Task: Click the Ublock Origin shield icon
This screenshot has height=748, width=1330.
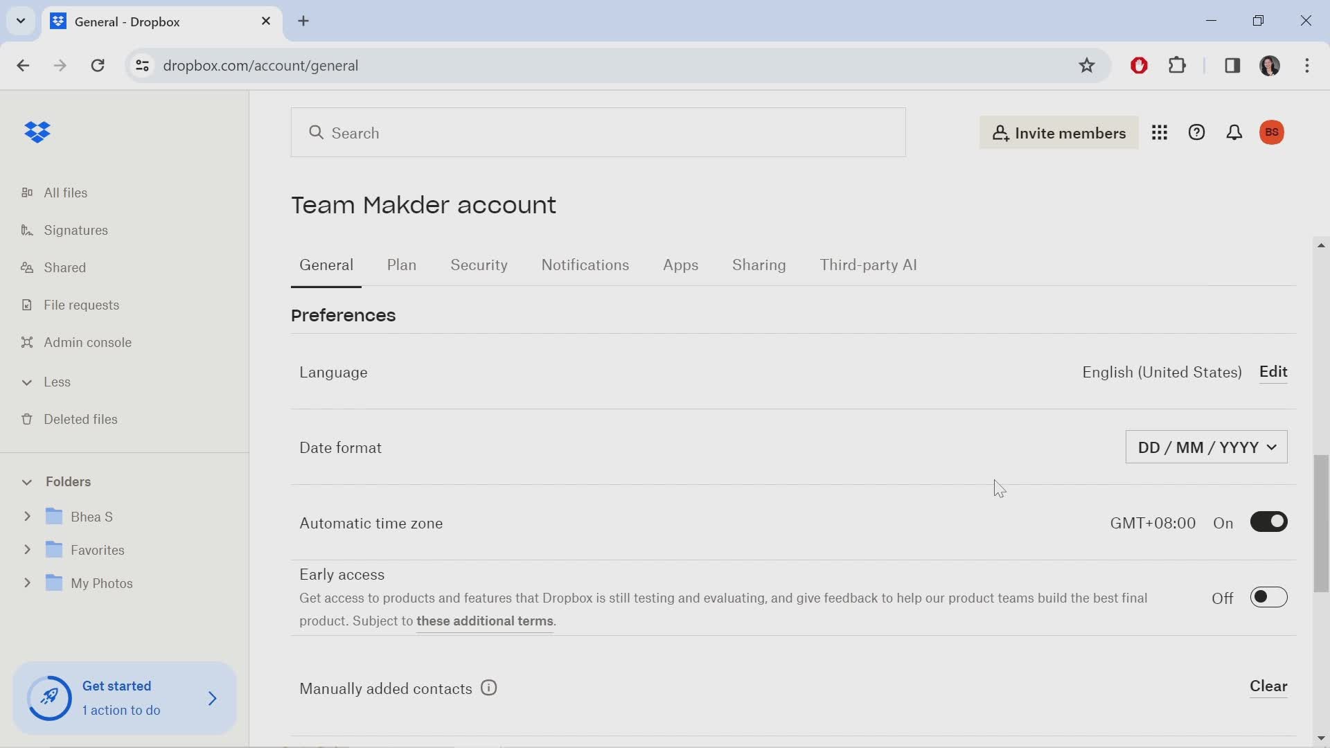Action: (1138, 64)
